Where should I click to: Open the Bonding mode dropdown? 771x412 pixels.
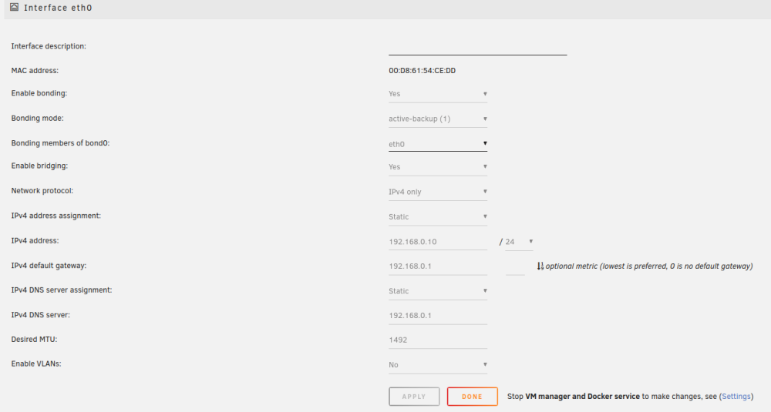[x=438, y=119]
